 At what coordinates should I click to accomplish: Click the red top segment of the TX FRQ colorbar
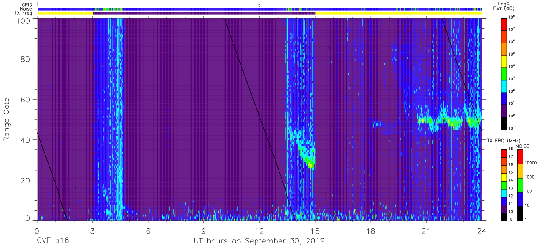pos(504,153)
